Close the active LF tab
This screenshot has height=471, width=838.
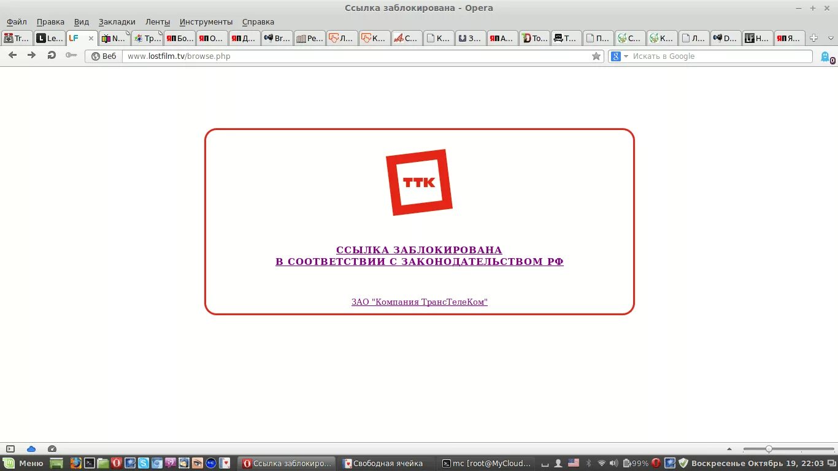(x=91, y=38)
